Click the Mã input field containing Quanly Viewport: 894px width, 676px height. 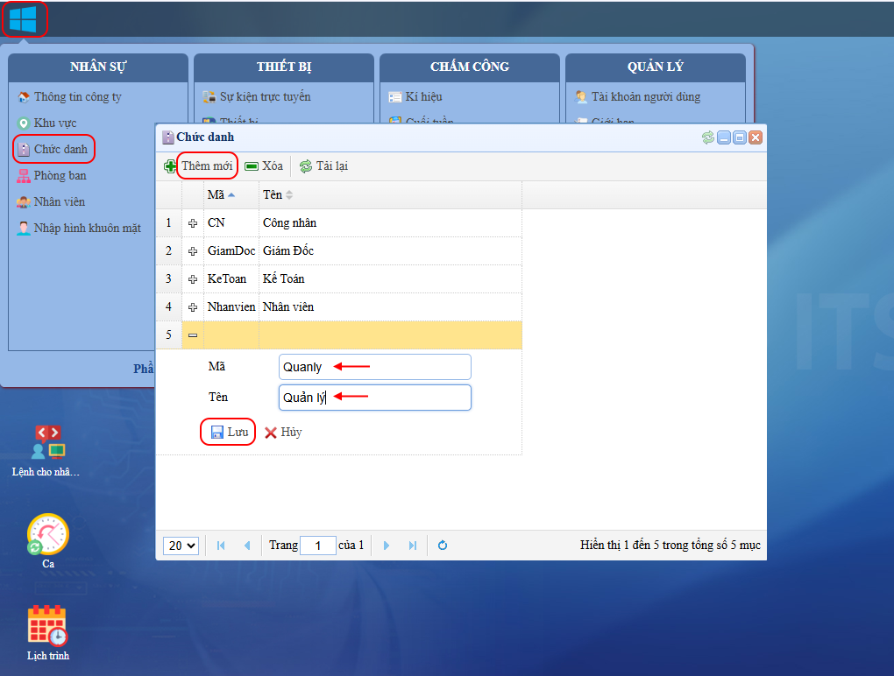pos(374,368)
